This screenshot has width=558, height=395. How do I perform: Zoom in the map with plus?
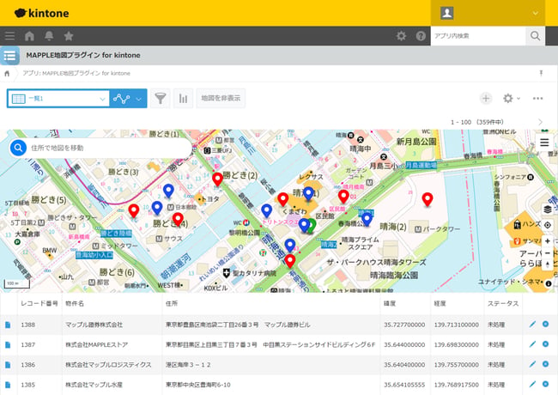point(548,241)
